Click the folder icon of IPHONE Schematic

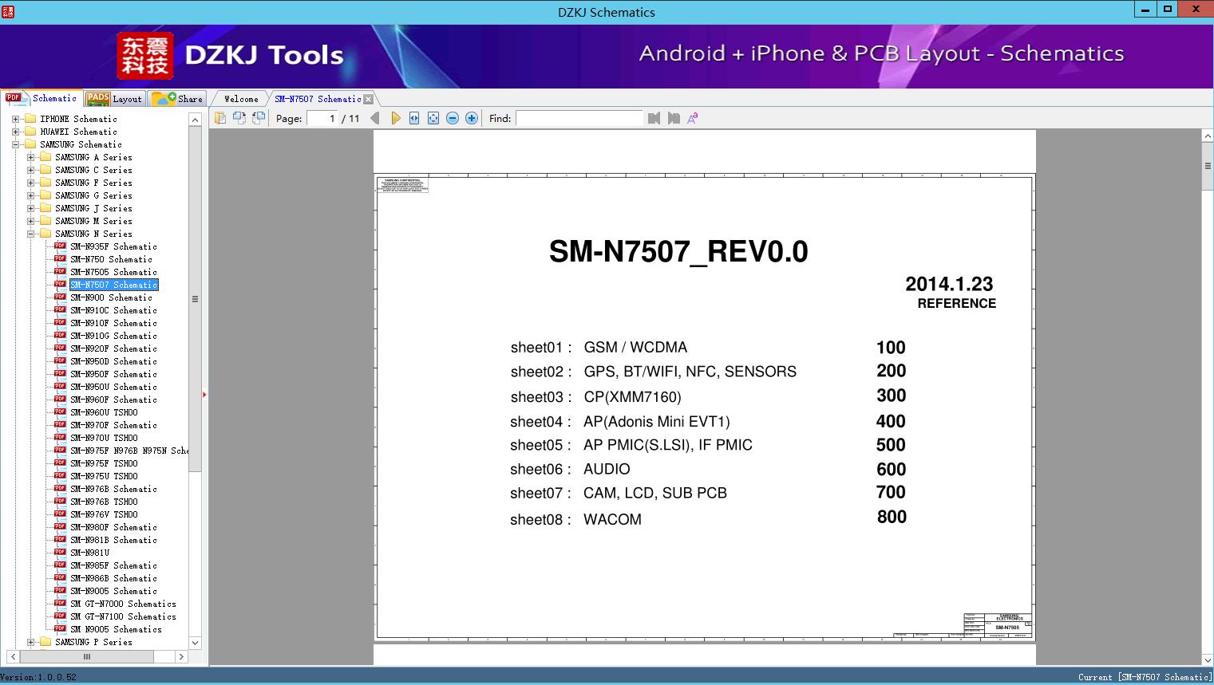tap(30, 118)
